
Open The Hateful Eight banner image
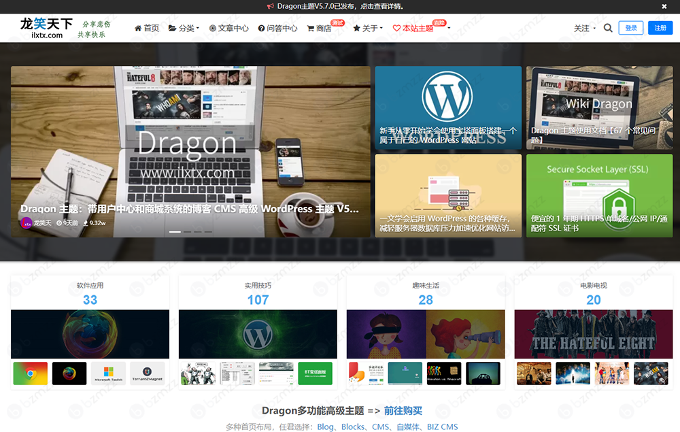coord(594,334)
